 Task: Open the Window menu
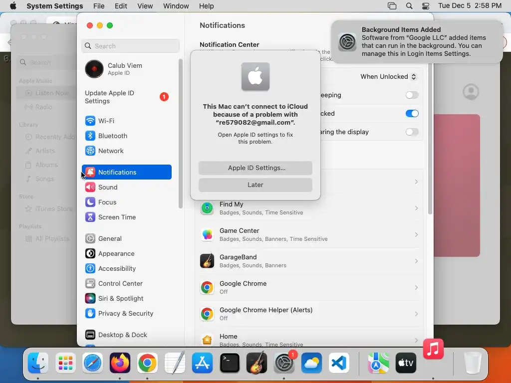pos(176,6)
